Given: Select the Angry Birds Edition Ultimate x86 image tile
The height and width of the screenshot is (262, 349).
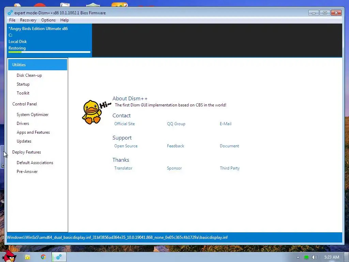Looking at the screenshot, I should coord(49,40).
